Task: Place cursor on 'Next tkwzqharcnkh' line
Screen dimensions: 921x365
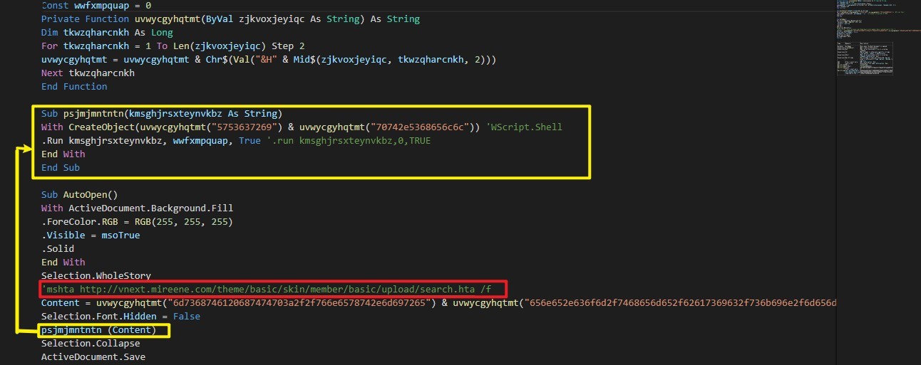Action: pyautogui.click(x=88, y=73)
